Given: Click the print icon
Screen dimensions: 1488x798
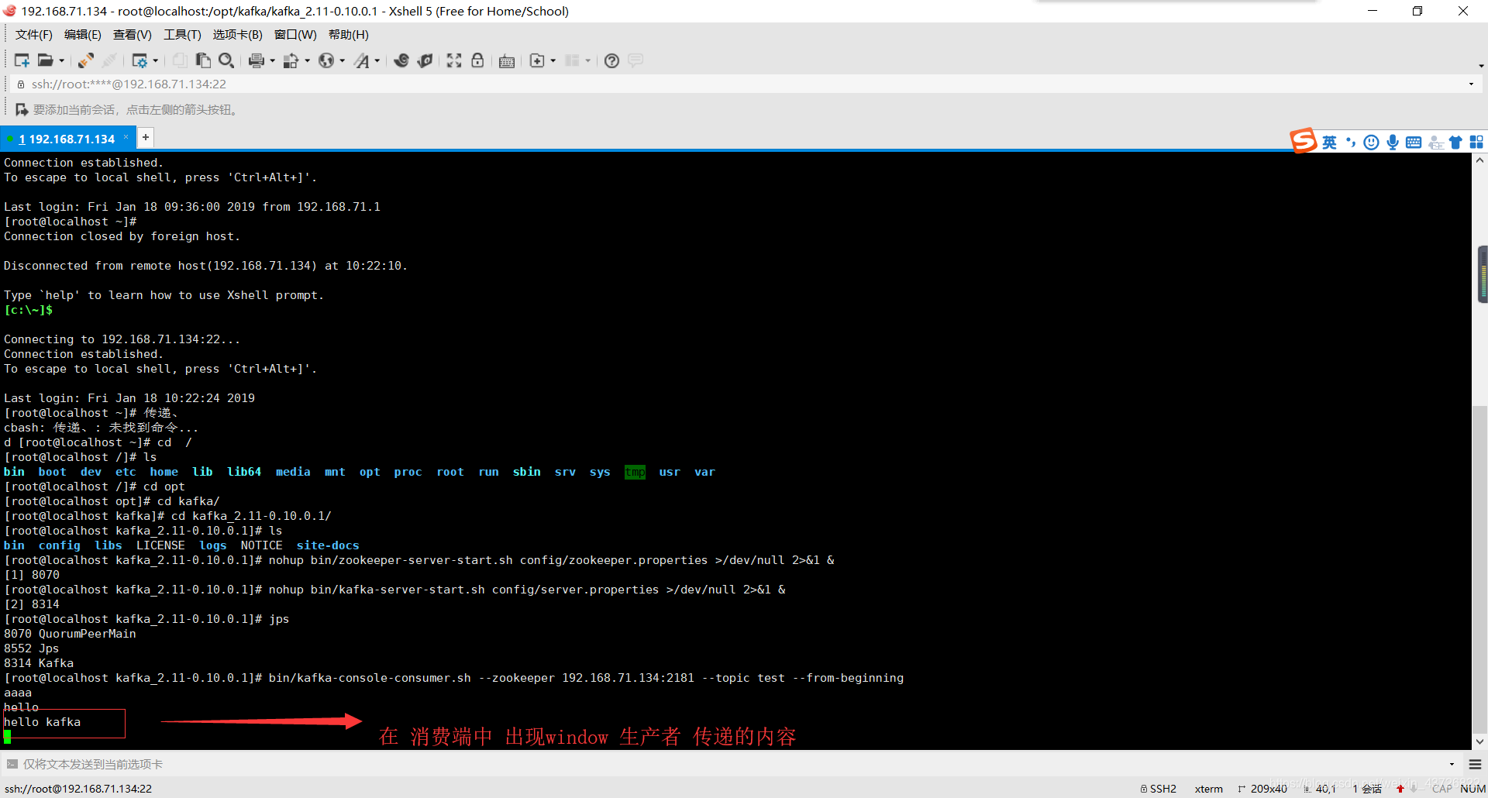Looking at the screenshot, I should click(x=257, y=60).
